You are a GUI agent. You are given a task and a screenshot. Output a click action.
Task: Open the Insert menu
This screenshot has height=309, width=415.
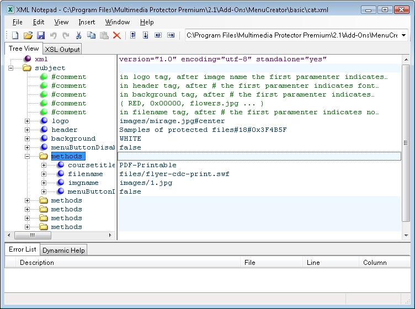click(x=87, y=22)
